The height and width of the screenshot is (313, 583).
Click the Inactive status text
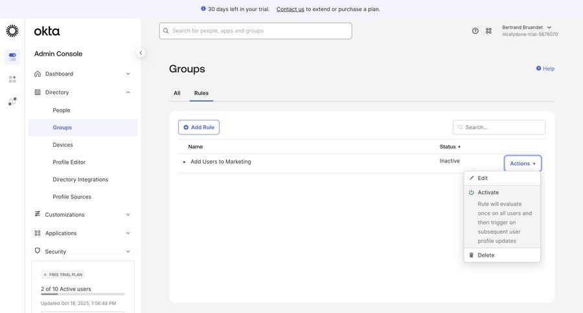[x=450, y=161]
